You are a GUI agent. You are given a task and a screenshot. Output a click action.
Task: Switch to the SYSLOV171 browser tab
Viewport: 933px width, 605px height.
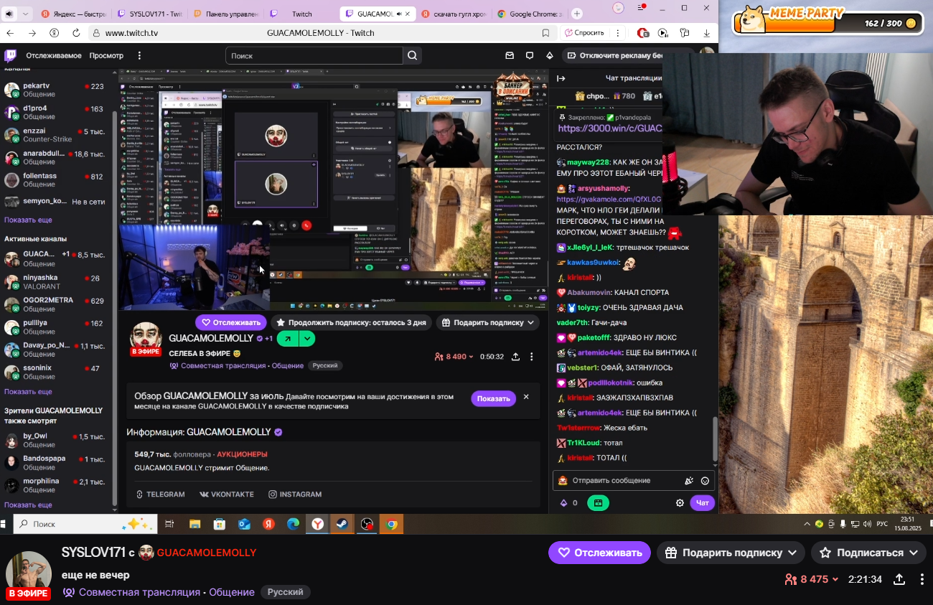point(149,14)
